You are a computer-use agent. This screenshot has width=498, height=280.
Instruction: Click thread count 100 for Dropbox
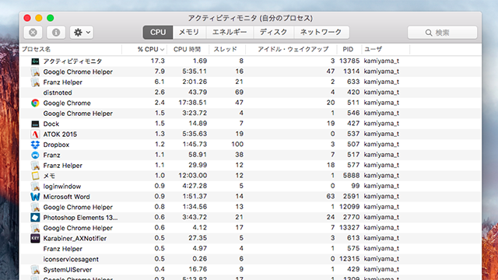(x=237, y=144)
